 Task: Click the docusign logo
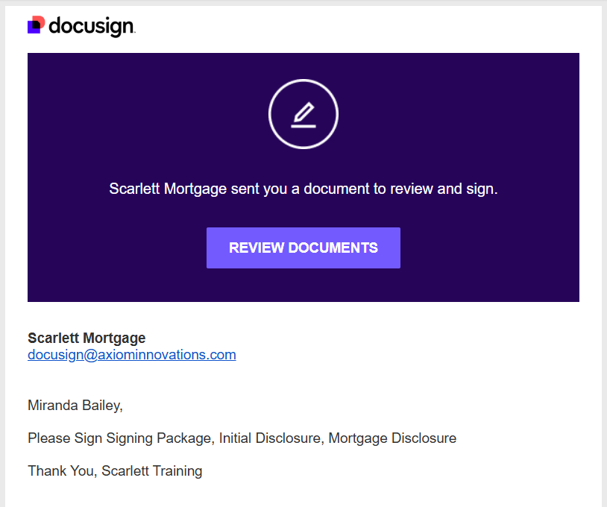coord(81,26)
